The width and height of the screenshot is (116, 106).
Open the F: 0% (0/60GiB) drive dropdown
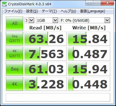85,20
